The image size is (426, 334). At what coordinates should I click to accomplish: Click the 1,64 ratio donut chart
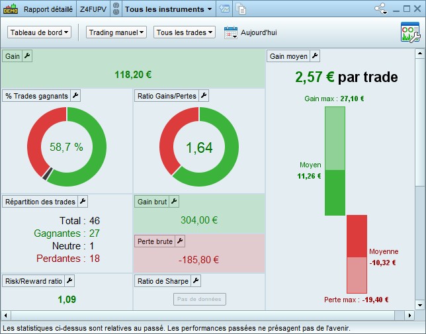click(199, 147)
